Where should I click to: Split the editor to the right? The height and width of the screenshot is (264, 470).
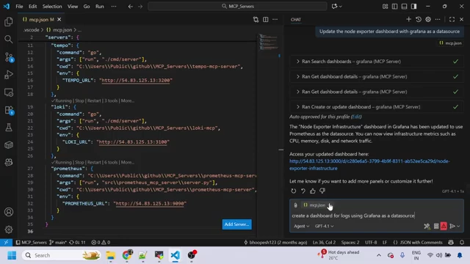click(266, 20)
